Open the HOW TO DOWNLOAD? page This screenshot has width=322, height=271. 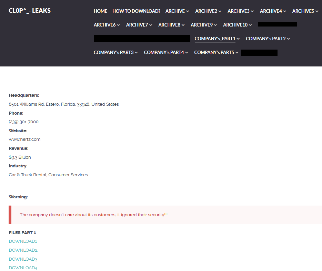pyautogui.click(x=136, y=11)
